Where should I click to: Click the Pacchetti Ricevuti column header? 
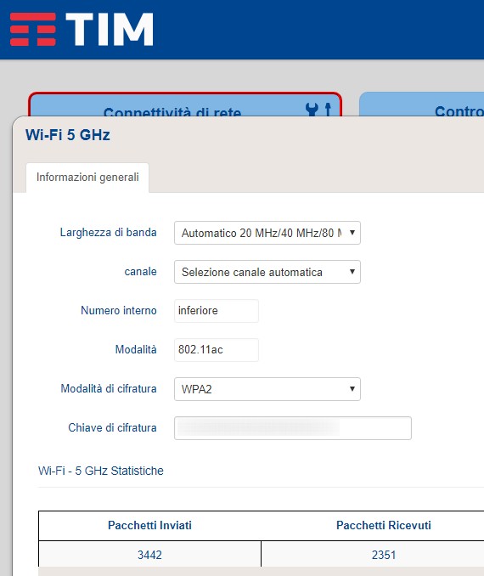(x=384, y=525)
